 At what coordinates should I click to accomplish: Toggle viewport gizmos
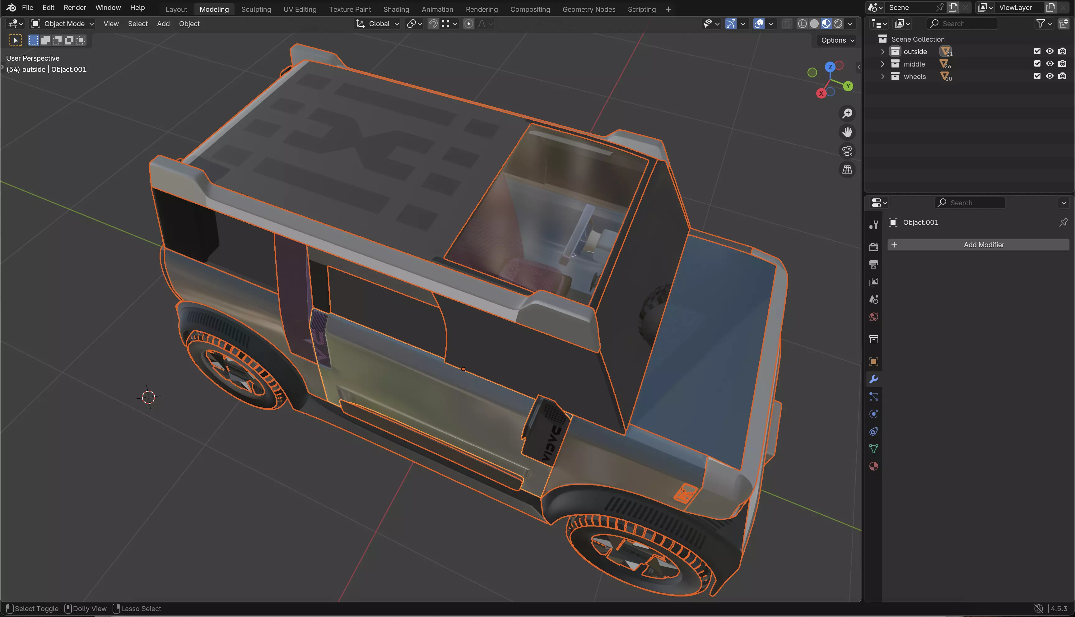pyautogui.click(x=731, y=24)
